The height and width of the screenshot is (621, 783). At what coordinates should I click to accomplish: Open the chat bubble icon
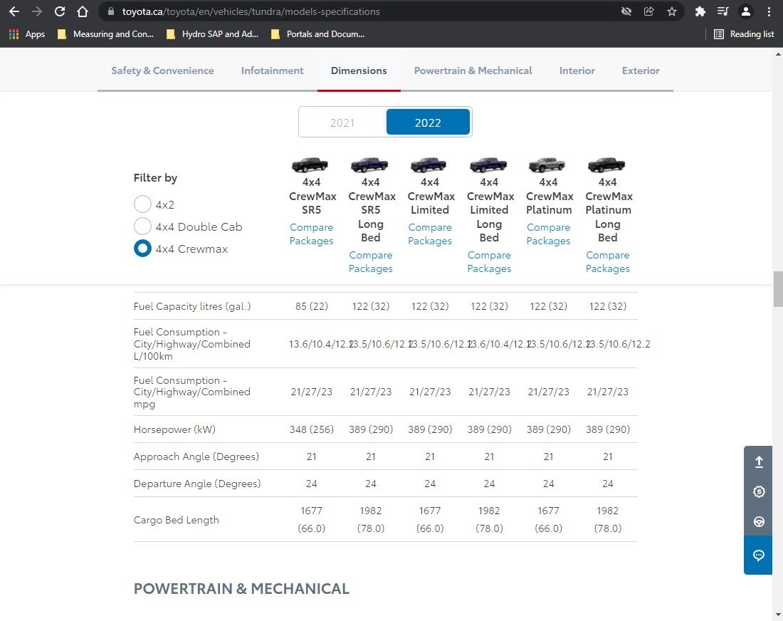click(759, 555)
